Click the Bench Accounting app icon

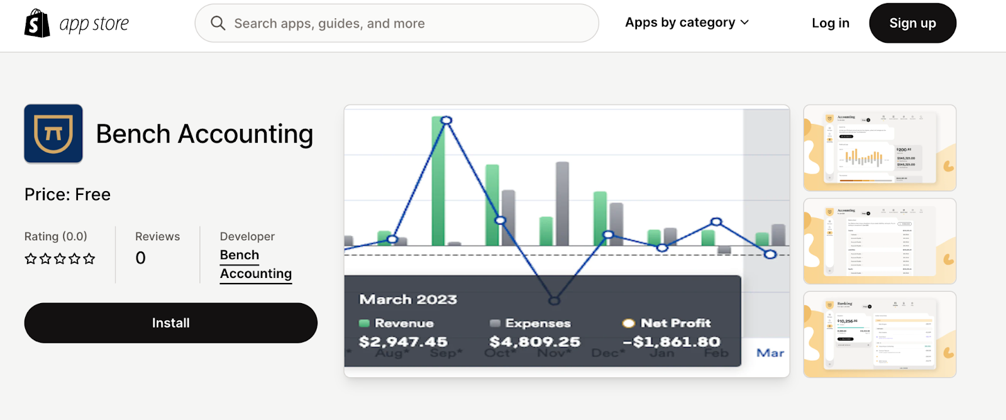[53, 134]
